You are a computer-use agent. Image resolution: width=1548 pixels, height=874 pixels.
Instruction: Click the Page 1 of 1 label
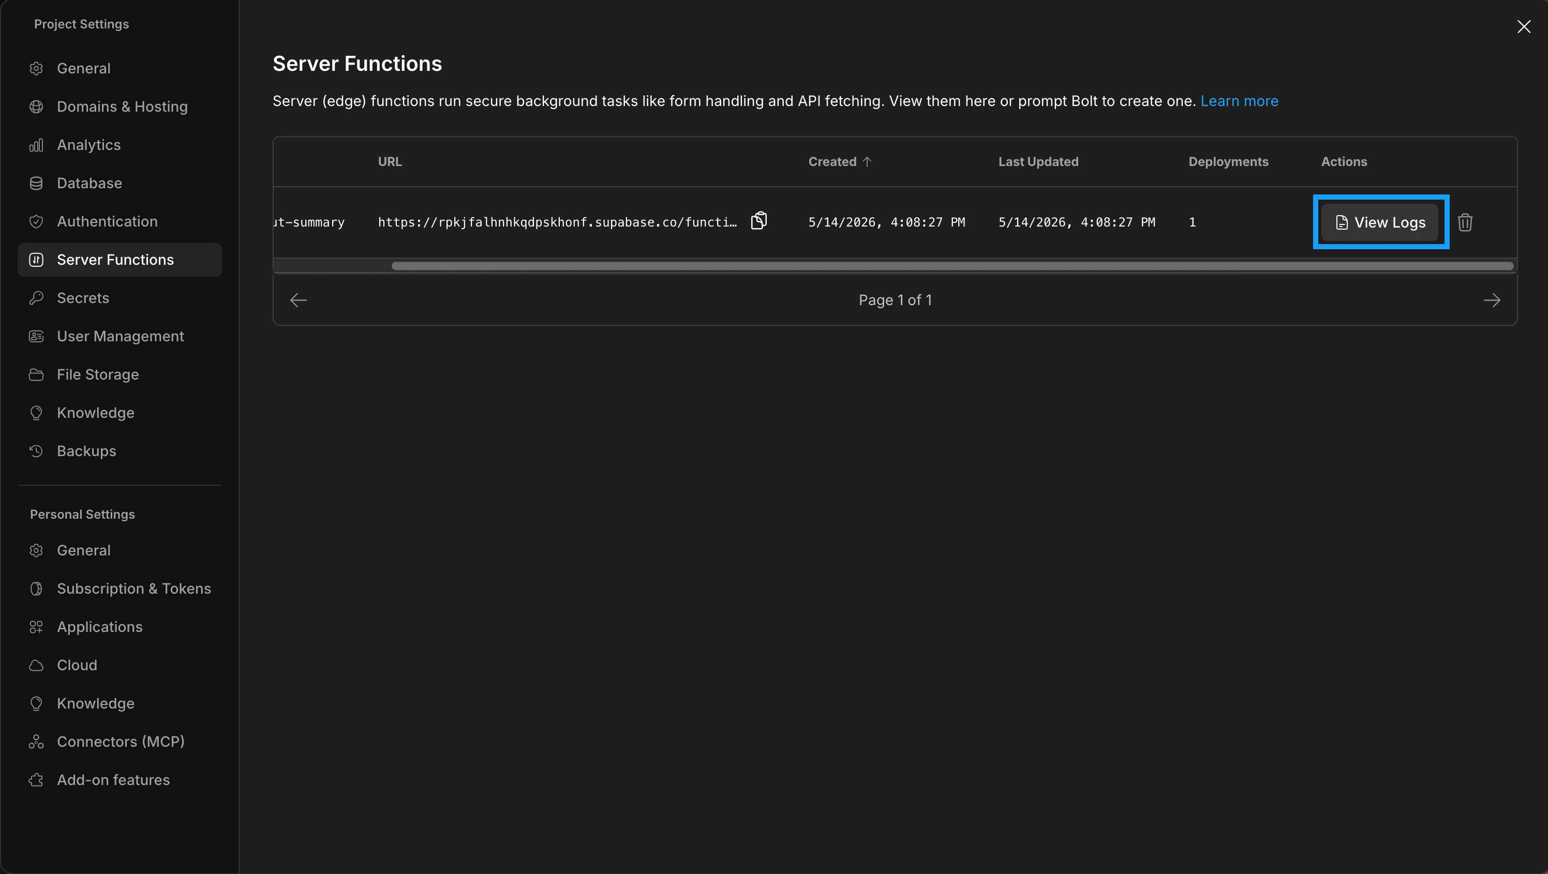click(895, 300)
